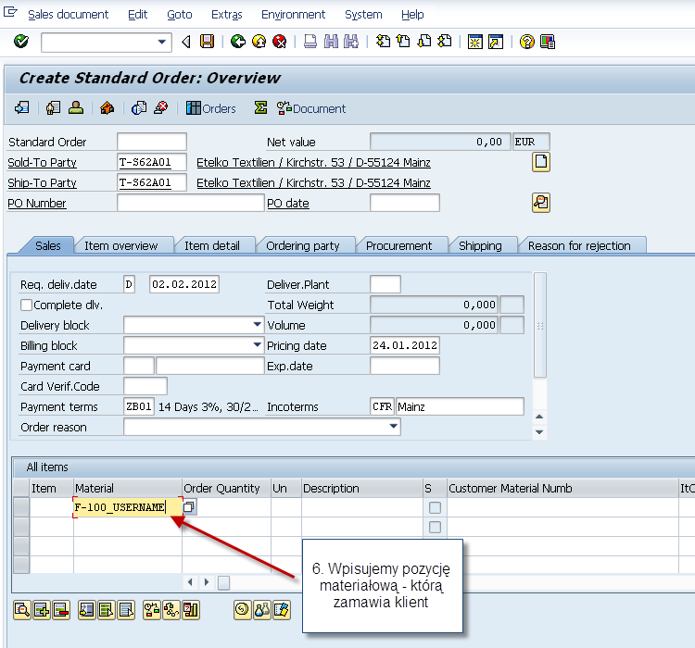Open the Help question mark icon
The width and height of the screenshot is (695, 648).
[x=527, y=42]
